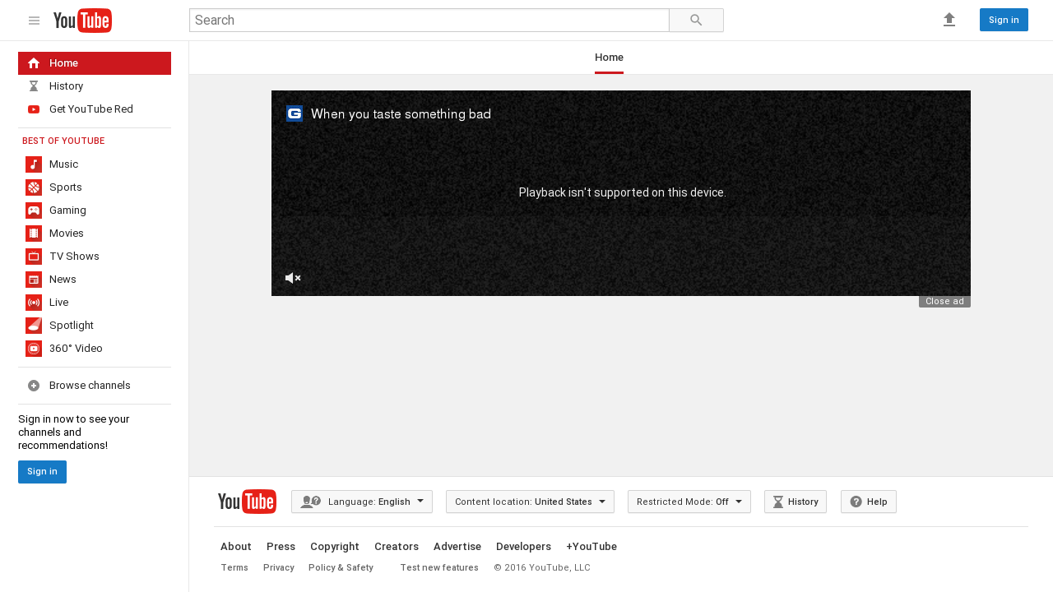Click the Music note icon
Viewport: 1053px width, 592px height.
34,164
